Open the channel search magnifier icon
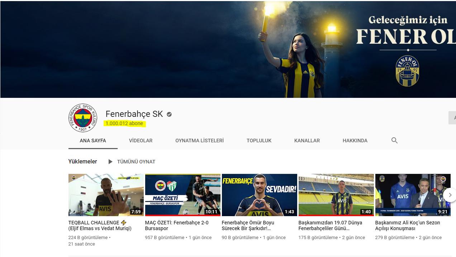 394,141
